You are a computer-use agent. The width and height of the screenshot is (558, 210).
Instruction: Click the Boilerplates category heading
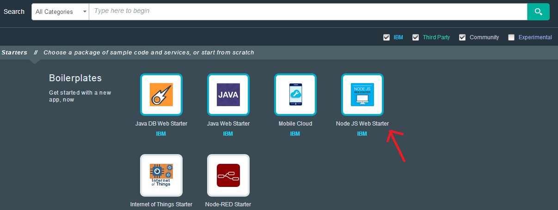(x=75, y=78)
